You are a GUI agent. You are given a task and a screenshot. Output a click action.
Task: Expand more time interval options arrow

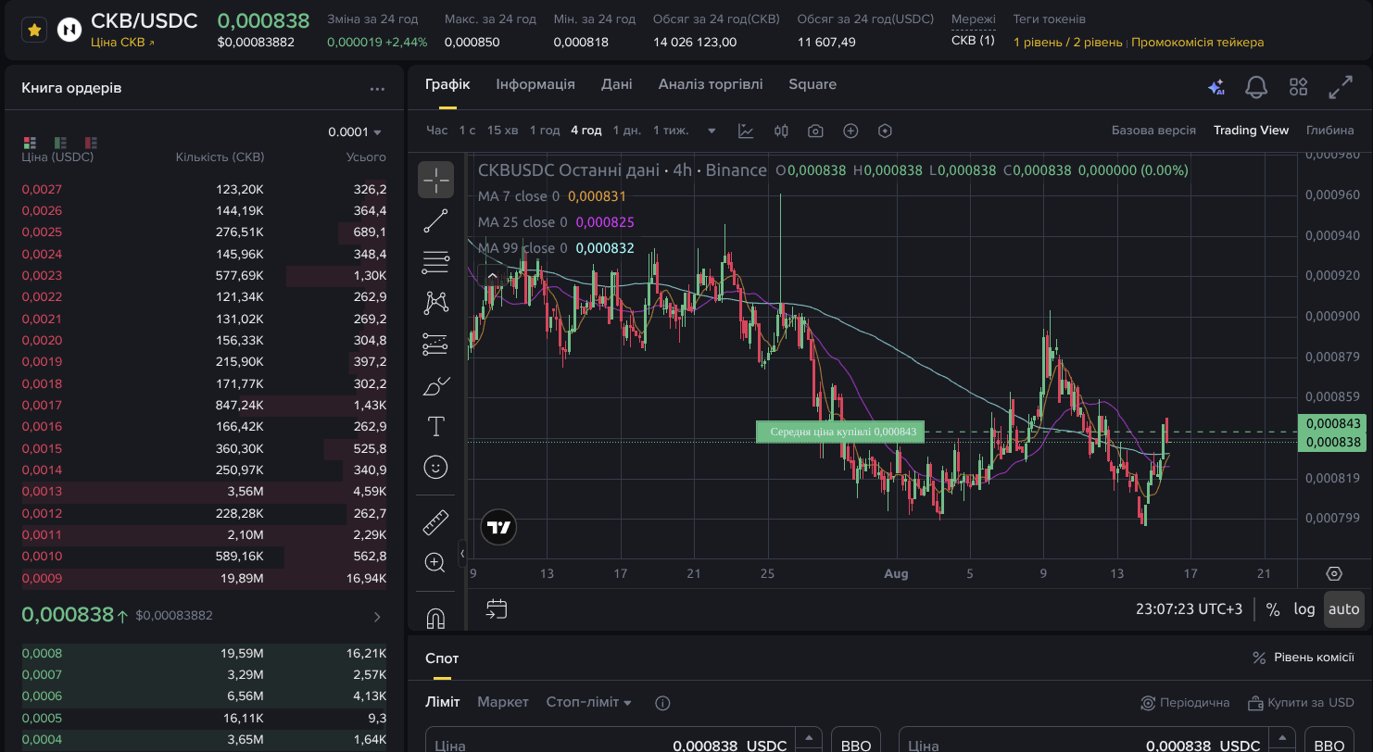tap(712, 131)
